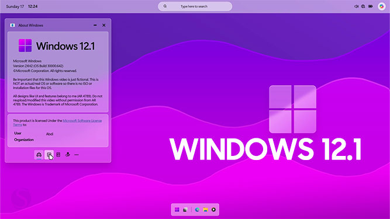This screenshot has width=390, height=219.
Task: Click the 'Organization' label
Action: pos(24,140)
